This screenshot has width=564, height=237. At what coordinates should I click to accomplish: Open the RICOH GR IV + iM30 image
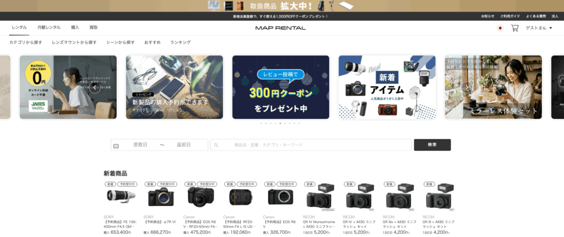pos(360,197)
